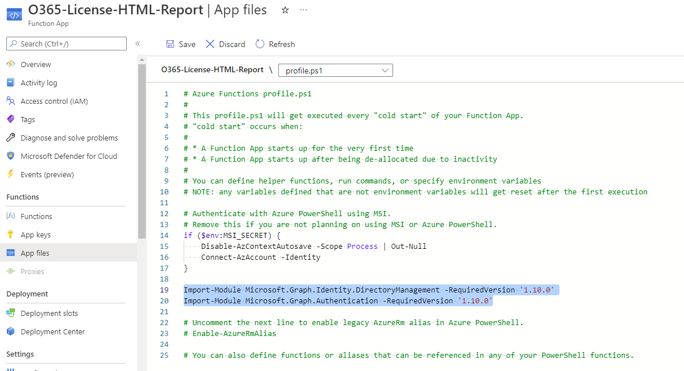
Task: Click the Access control people icon
Action: 11,101
